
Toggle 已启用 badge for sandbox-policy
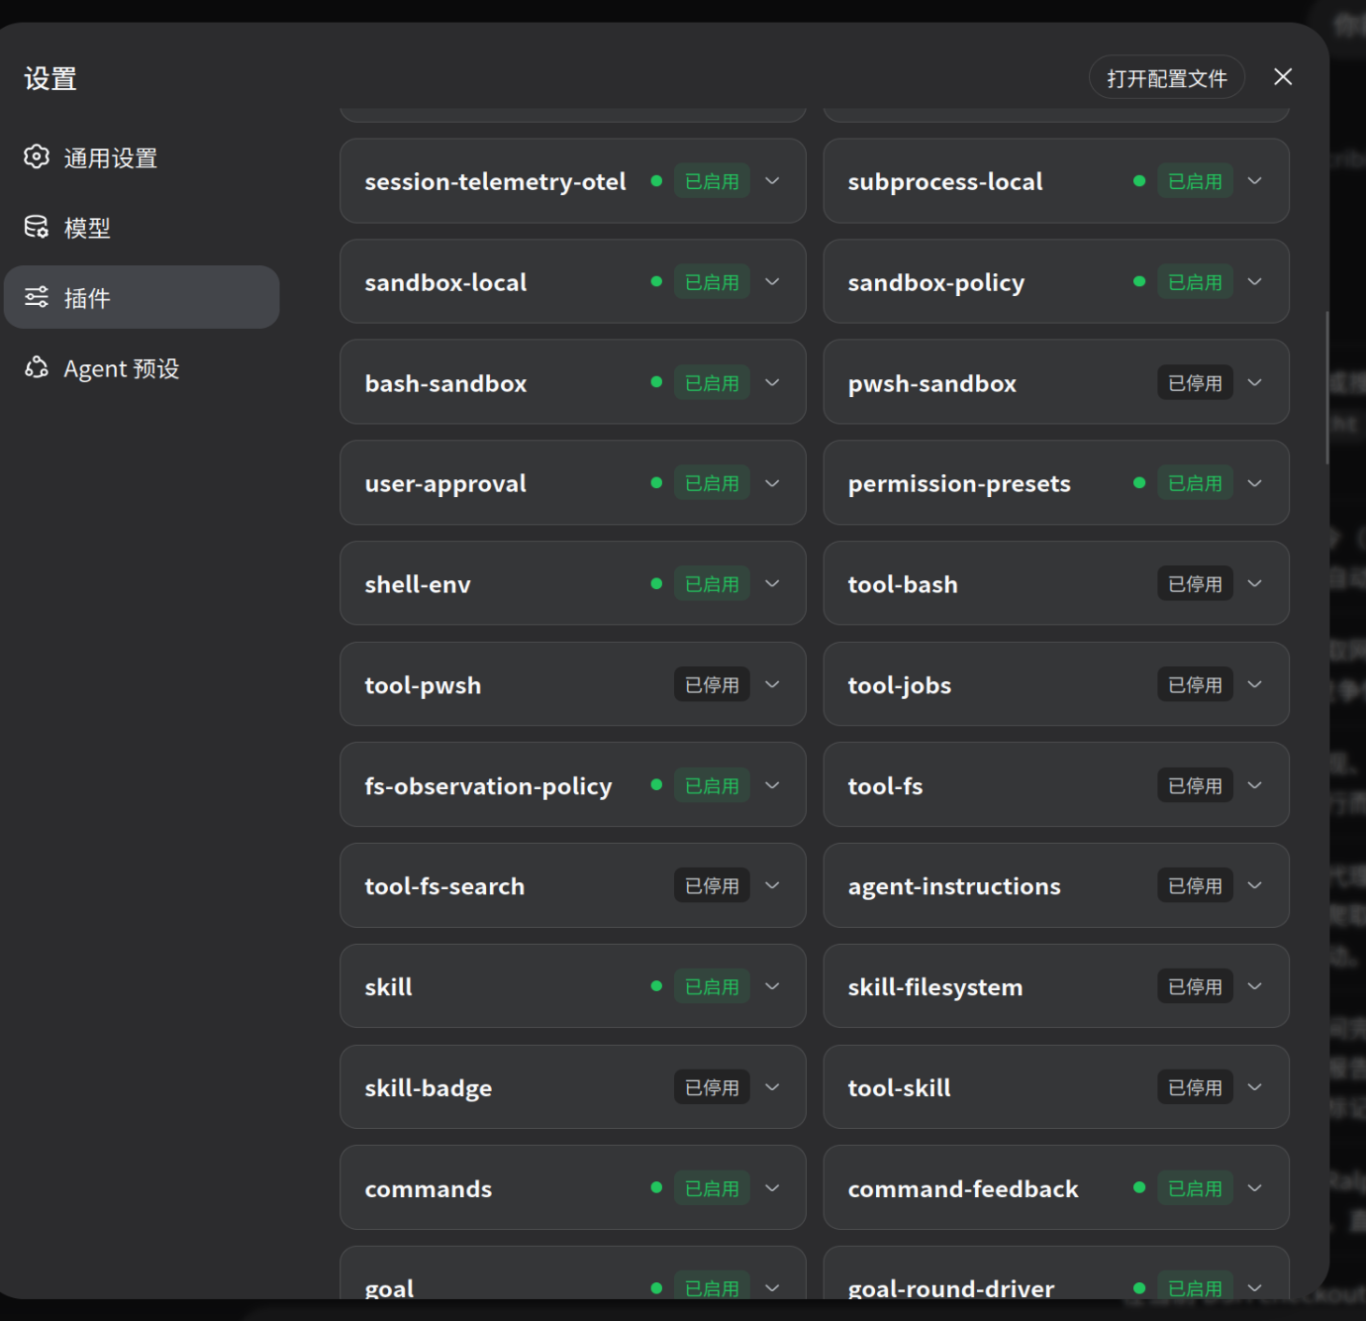1195,282
